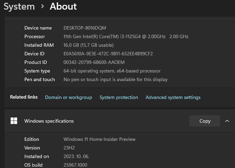Viewport: 235px width, 168px height.
Task: Select Device ID value E0A5610A-9E3E
Action: [108, 54]
